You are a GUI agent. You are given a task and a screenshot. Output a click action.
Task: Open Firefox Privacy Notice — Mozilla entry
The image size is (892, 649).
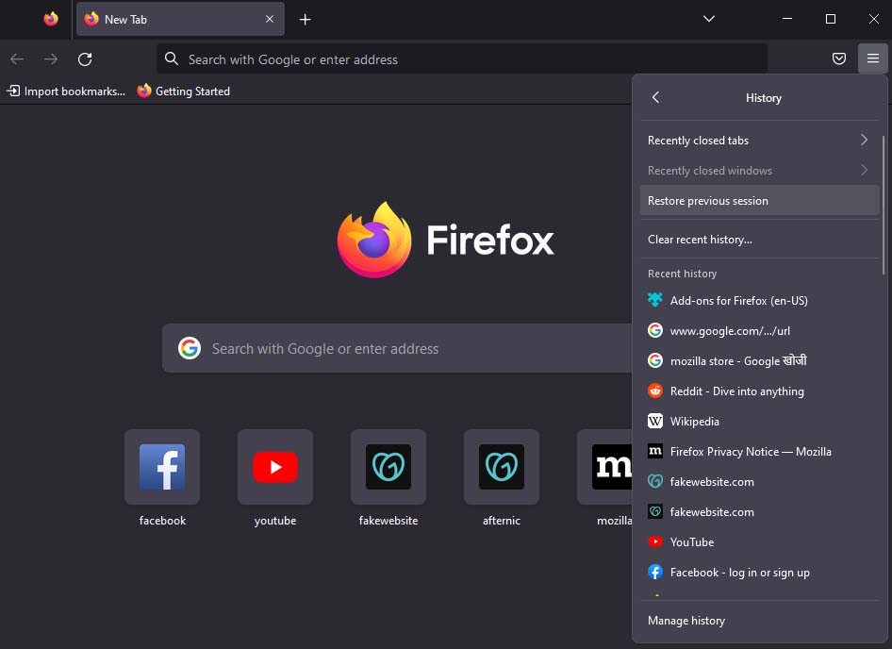[759, 451]
